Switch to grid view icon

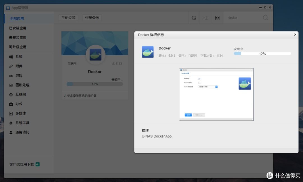(x=217, y=18)
